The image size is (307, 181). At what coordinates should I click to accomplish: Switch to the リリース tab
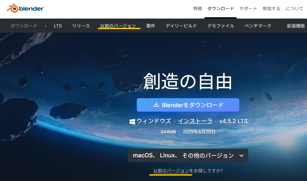point(81,26)
